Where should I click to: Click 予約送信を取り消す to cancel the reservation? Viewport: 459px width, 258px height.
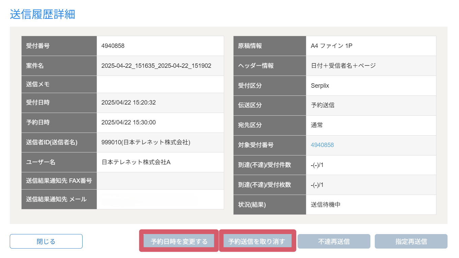[257, 241]
